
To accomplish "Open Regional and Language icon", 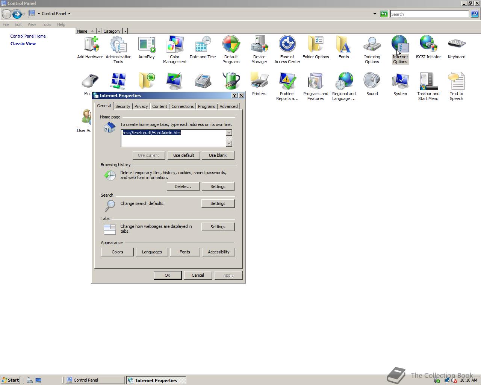I will point(344,86).
